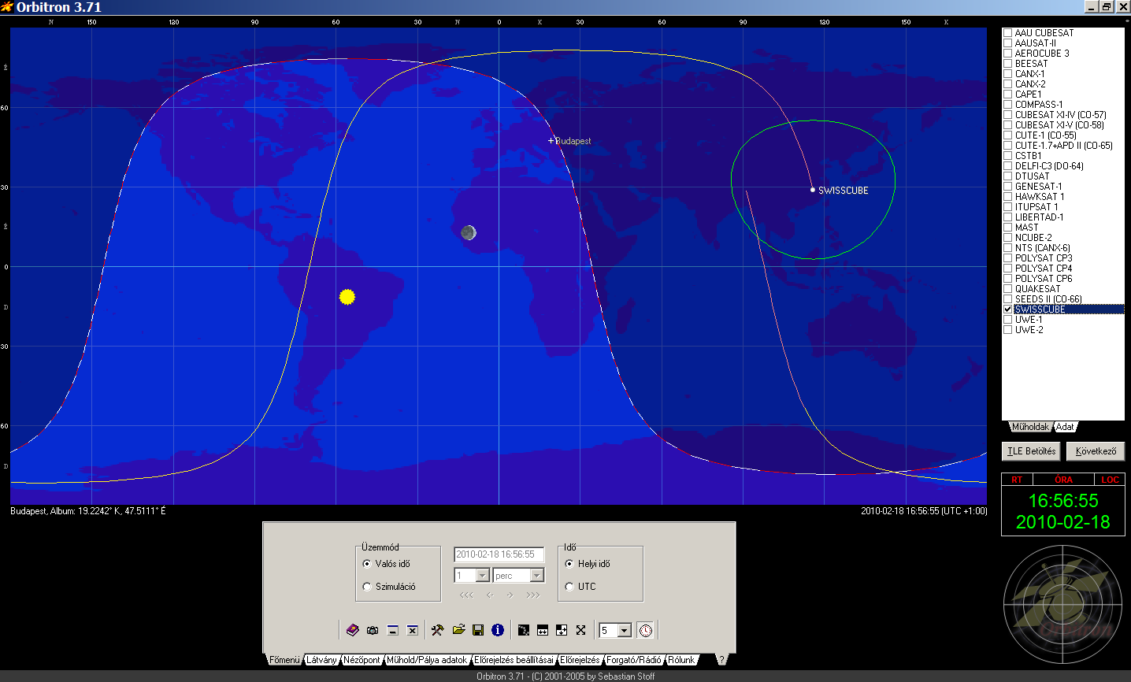1131x682 pixels.
Task: Click the Sun marker on the map
Action: pyautogui.click(x=347, y=297)
